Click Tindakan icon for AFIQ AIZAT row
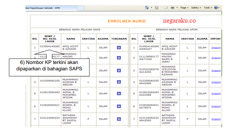 [x=119, y=47]
